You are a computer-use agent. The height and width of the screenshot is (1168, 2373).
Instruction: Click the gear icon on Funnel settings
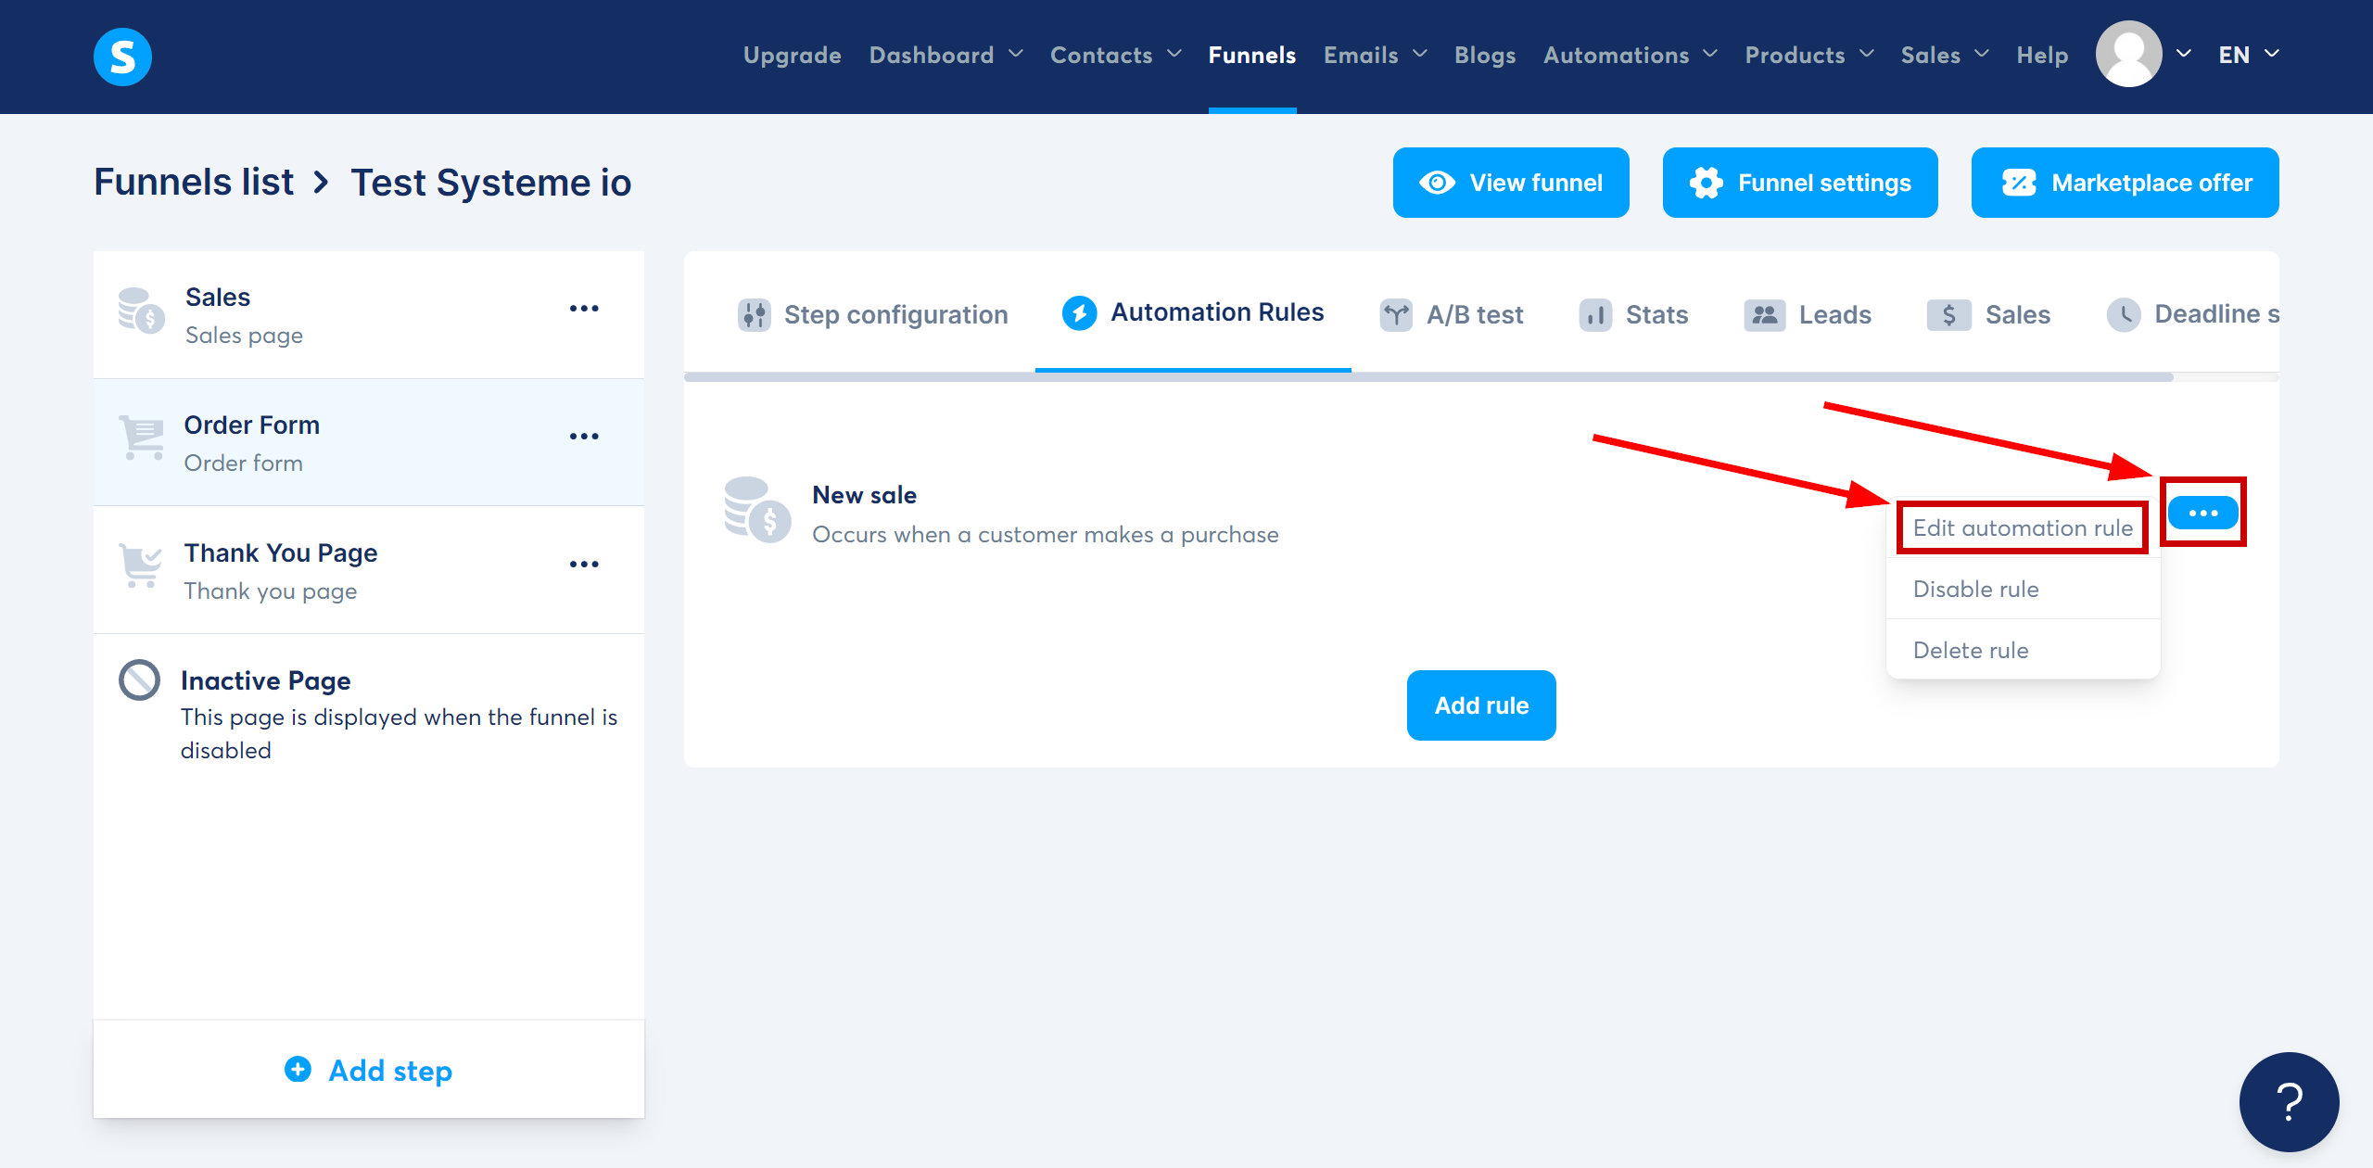coord(1706,183)
